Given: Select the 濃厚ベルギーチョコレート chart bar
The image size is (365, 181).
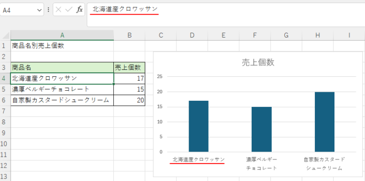Looking at the screenshot, I should [262, 129].
